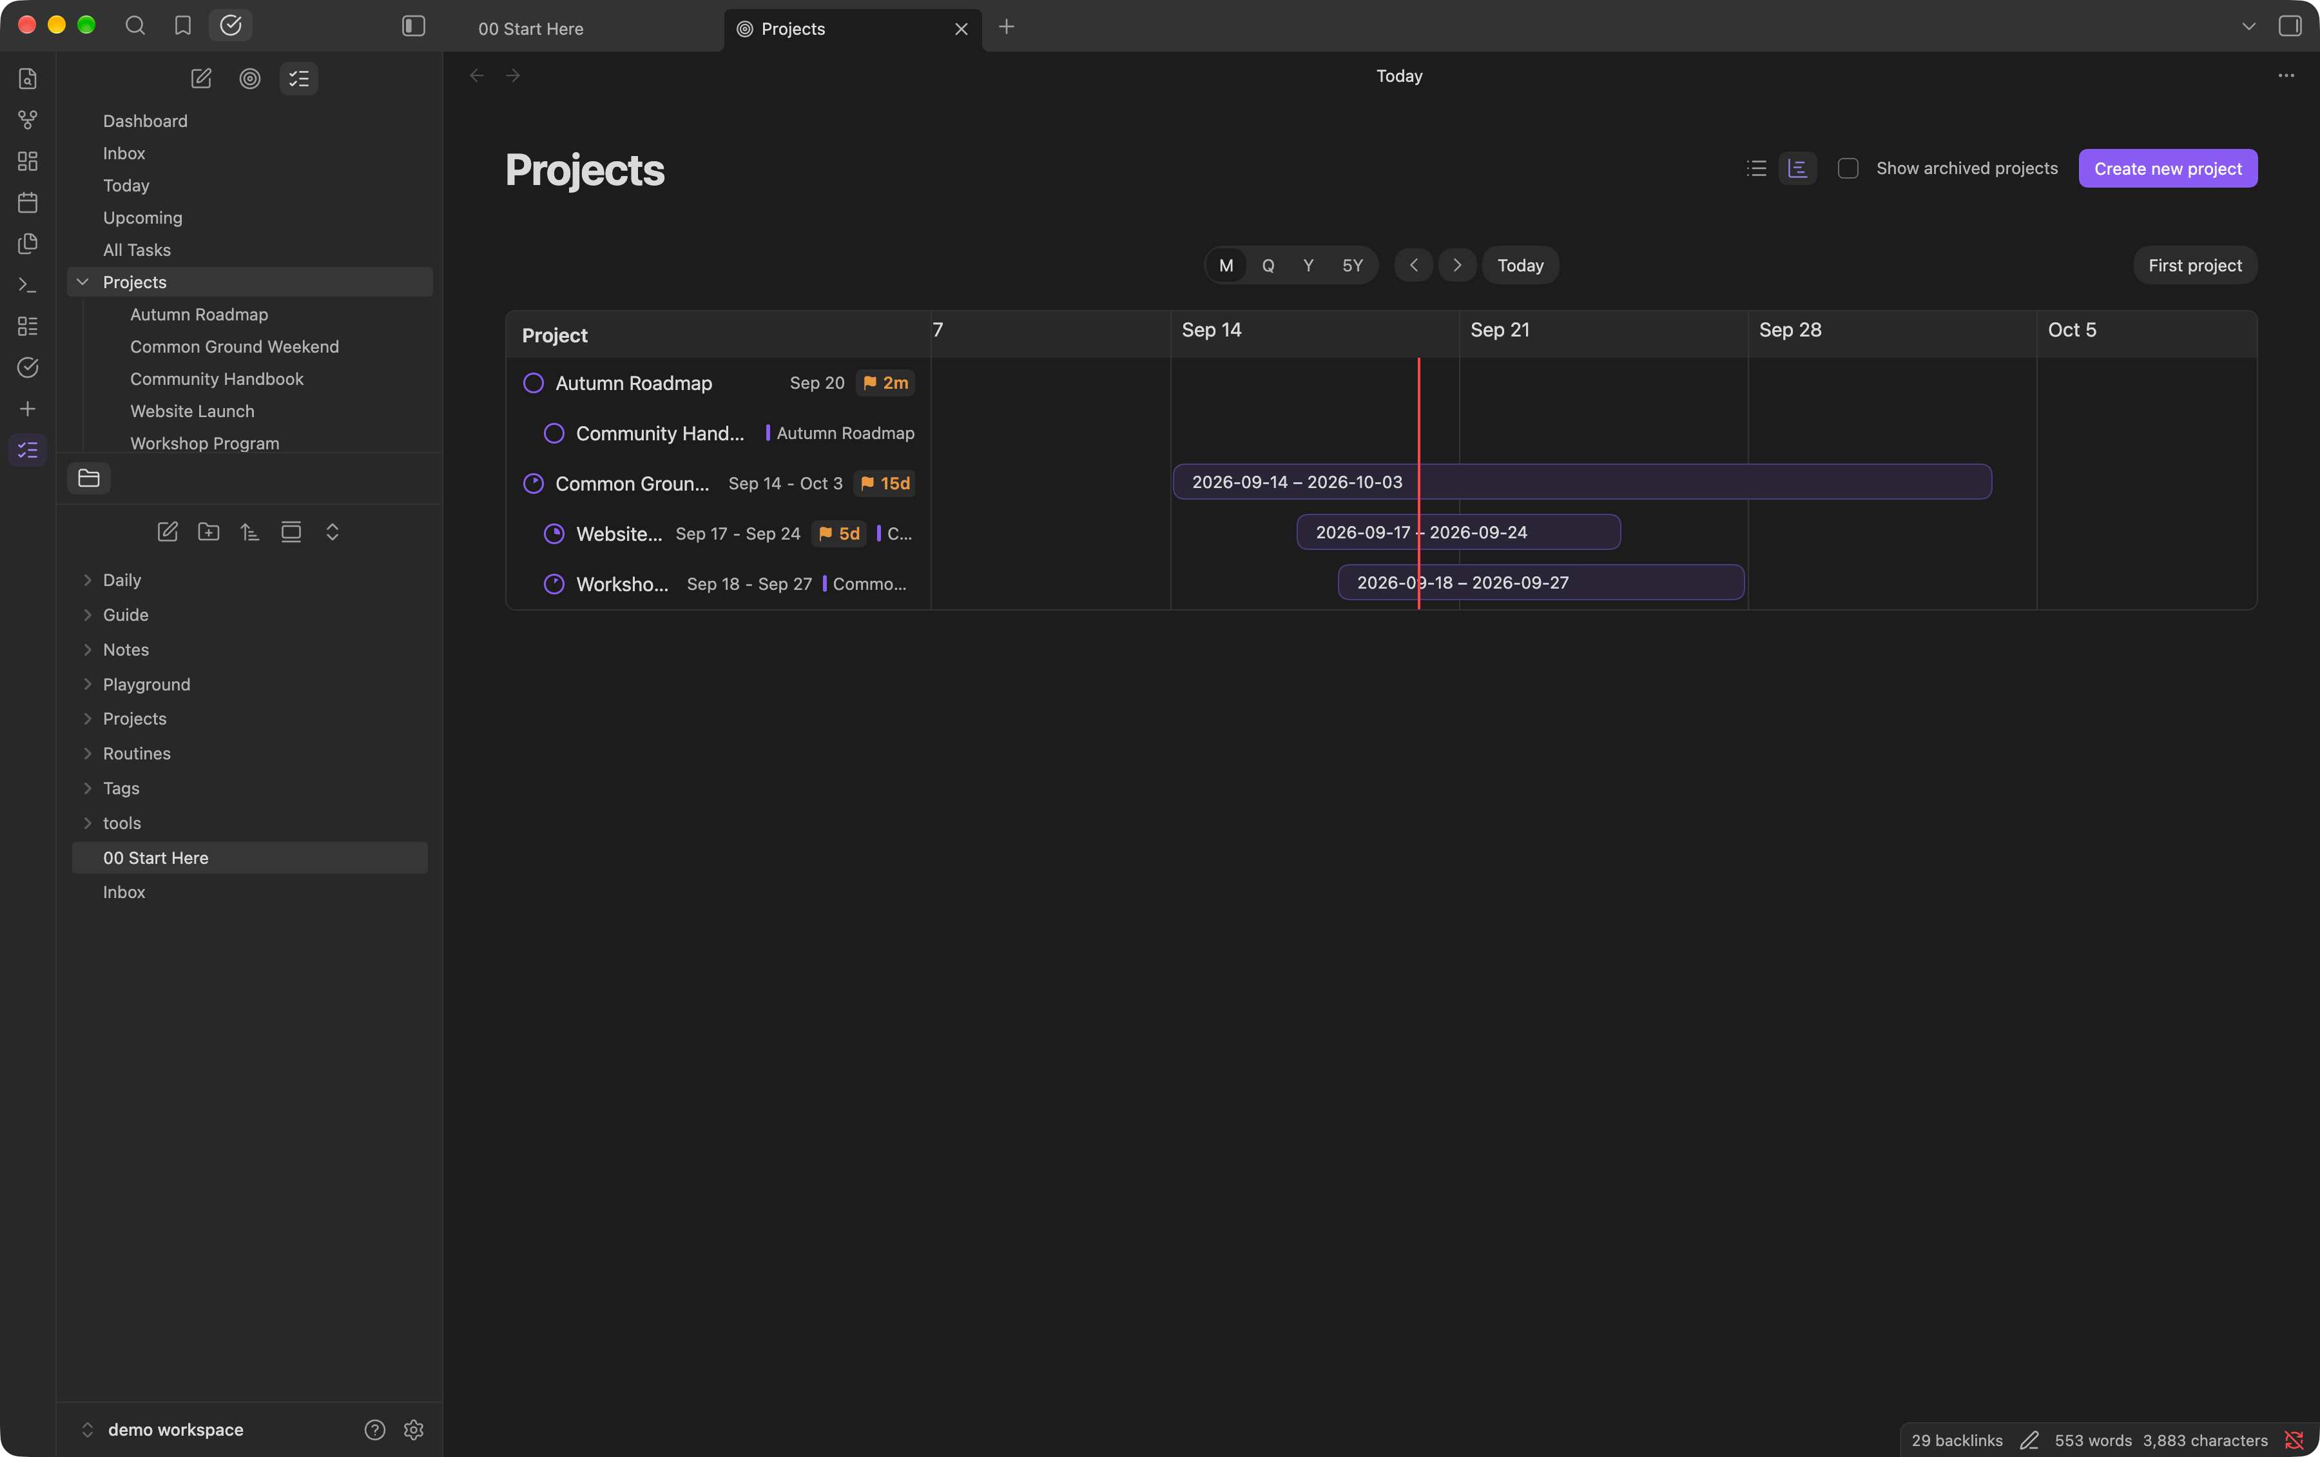The height and width of the screenshot is (1457, 2320).
Task: Go to next timeline period arrow
Action: [1457, 266]
